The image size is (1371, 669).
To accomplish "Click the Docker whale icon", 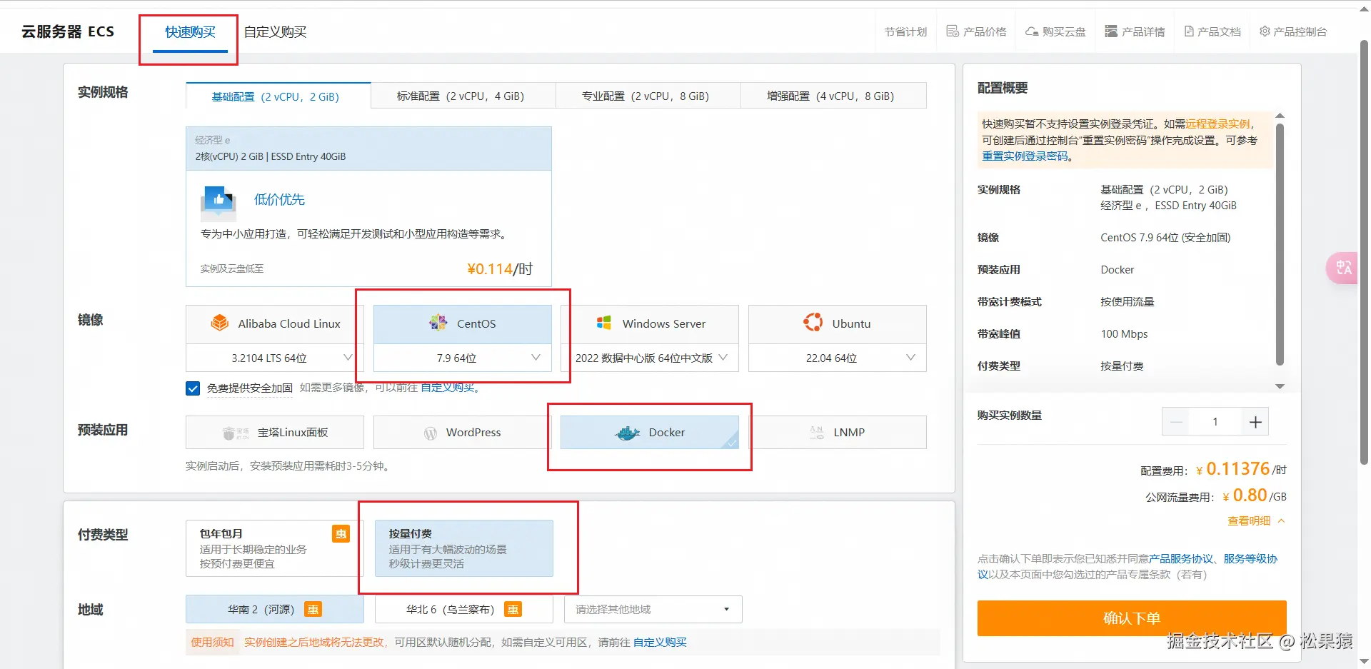I will click(628, 433).
